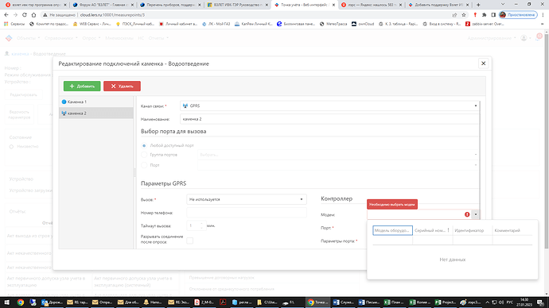Click the red error icon in Модем field
The width and height of the screenshot is (549, 308).
pyautogui.click(x=467, y=214)
